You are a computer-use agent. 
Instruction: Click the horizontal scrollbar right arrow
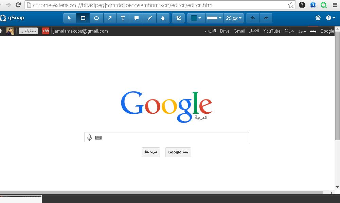[331, 192]
